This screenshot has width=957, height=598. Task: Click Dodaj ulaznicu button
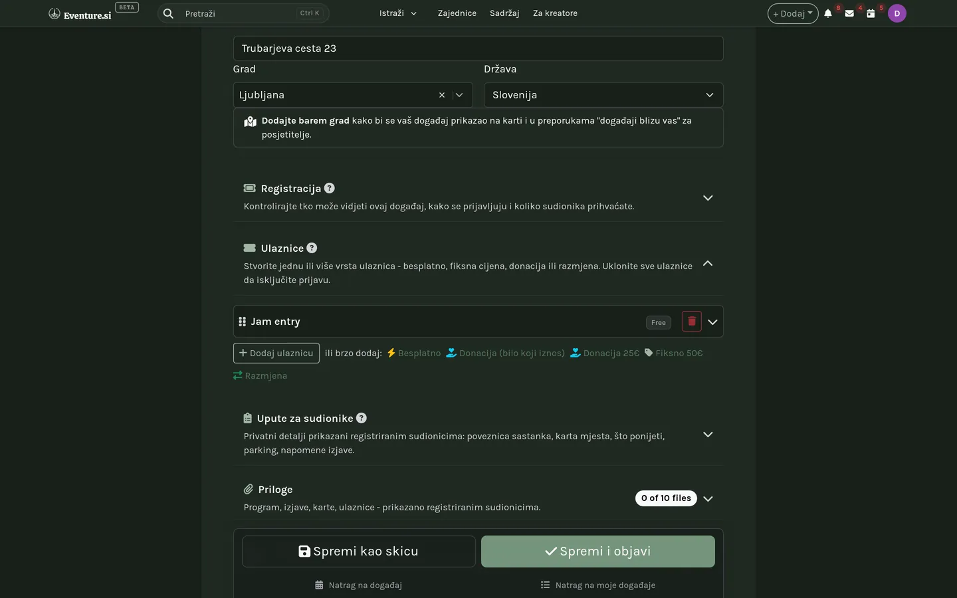click(x=276, y=353)
